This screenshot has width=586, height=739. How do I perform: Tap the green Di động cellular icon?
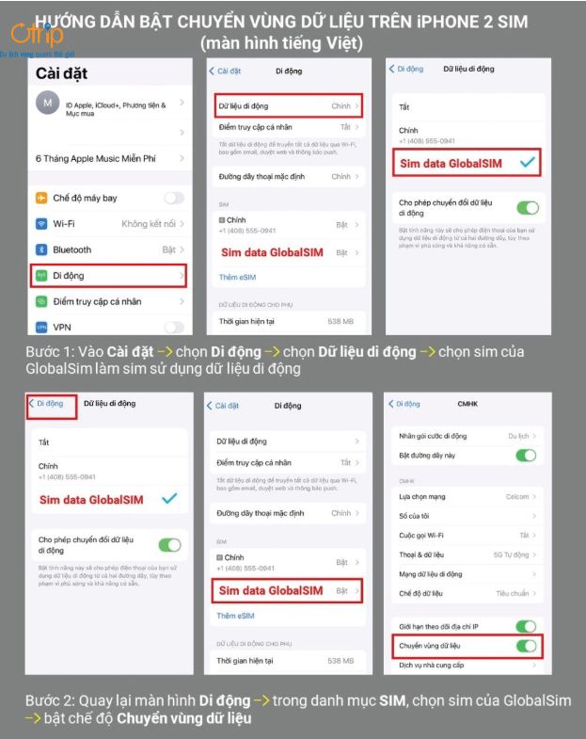pos(41,276)
